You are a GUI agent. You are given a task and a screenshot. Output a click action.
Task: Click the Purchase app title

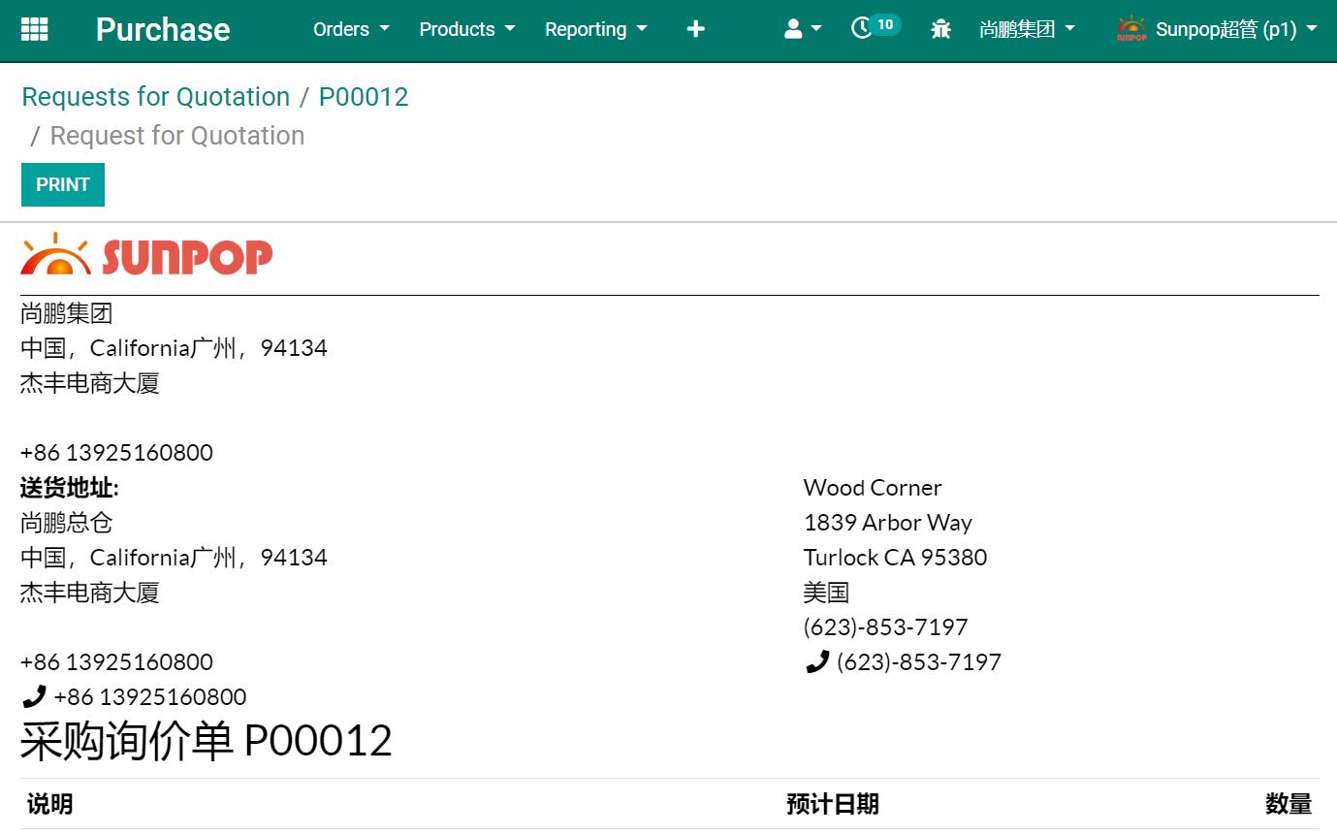tap(163, 29)
